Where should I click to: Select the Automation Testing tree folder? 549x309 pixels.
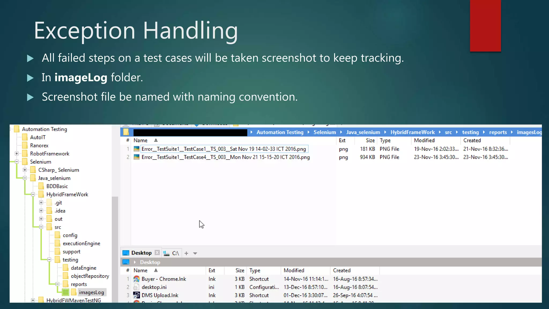point(44,129)
